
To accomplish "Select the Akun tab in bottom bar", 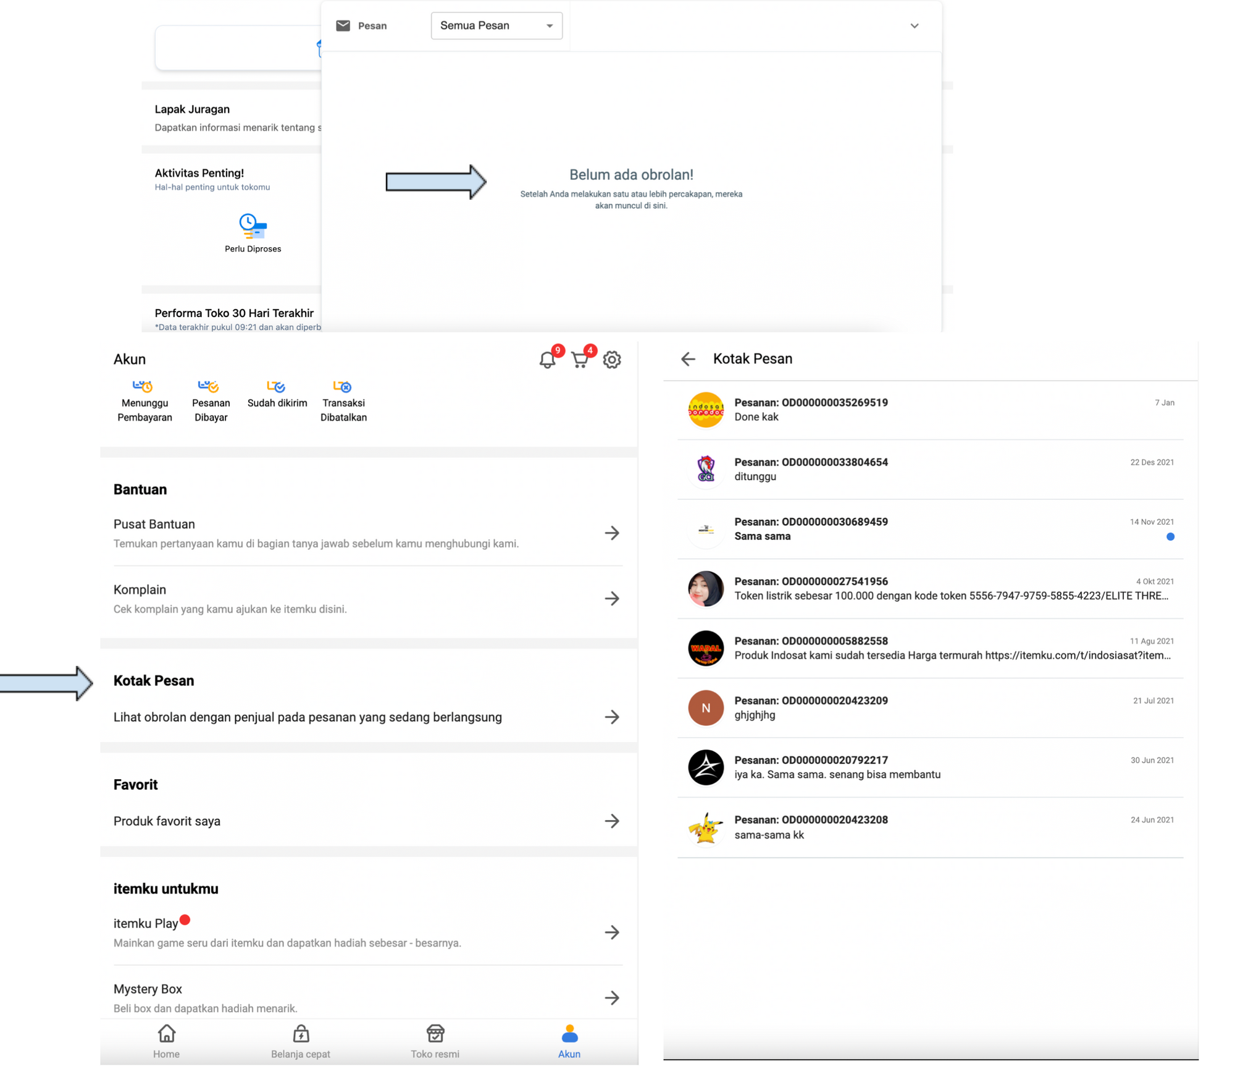I will 569,1042.
